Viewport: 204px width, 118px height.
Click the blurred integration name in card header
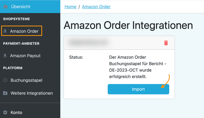pyautogui.click(x=89, y=42)
